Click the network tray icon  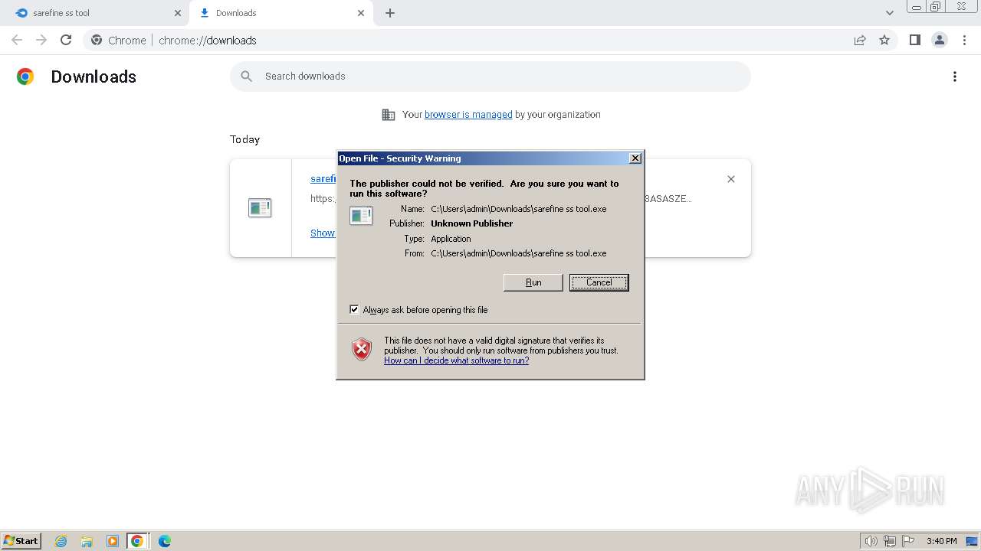(890, 541)
